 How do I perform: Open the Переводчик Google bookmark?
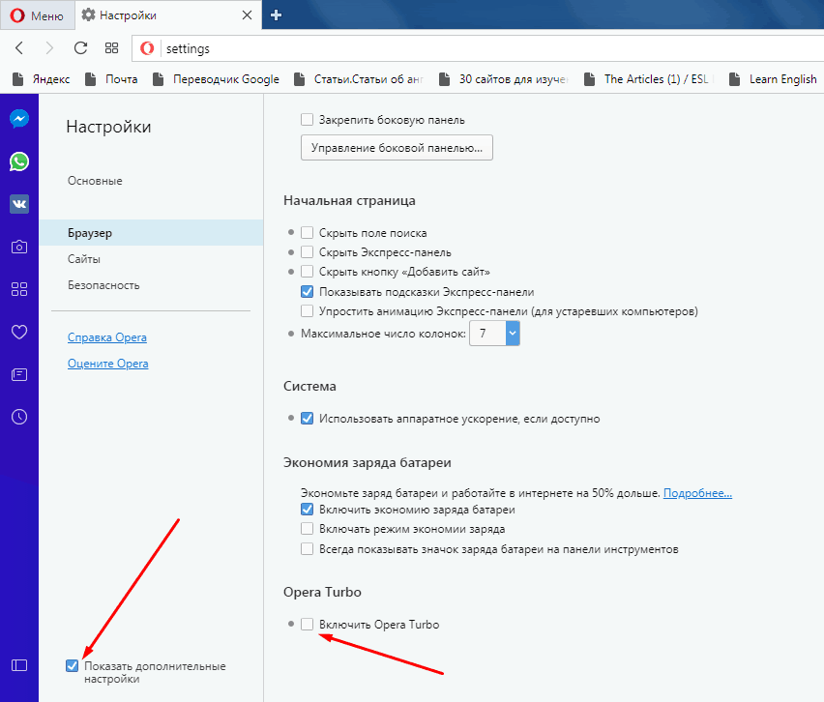[216, 79]
